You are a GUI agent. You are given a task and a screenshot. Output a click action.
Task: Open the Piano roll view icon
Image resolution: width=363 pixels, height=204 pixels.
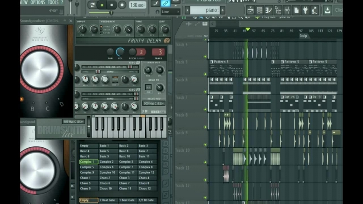tap(269, 10)
